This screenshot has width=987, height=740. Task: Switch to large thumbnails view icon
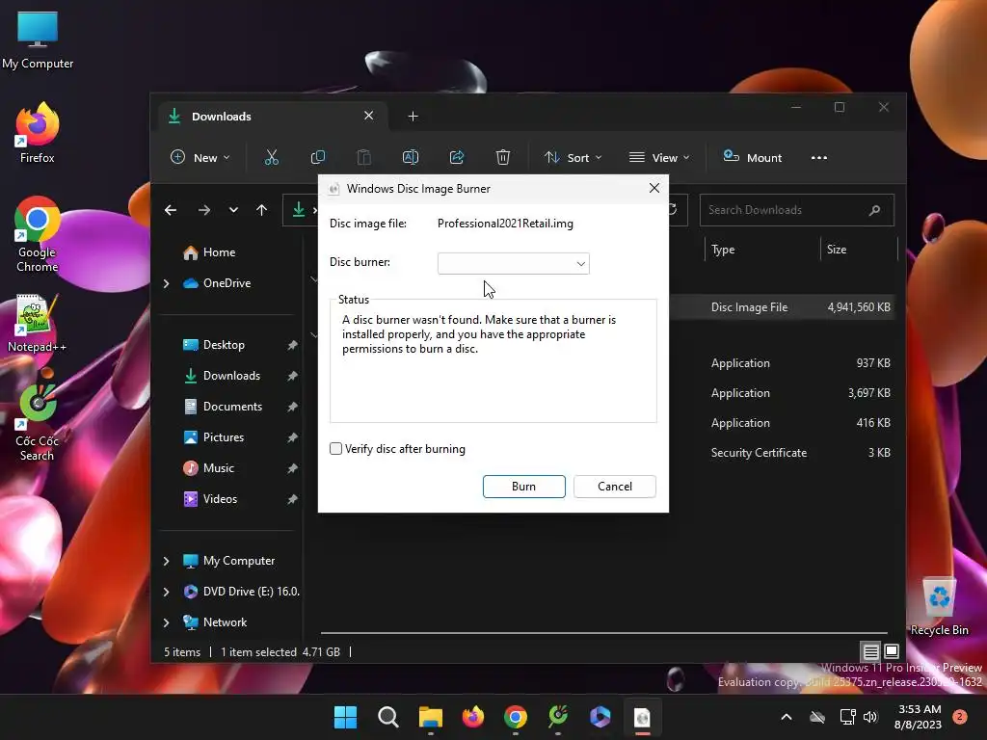[x=892, y=651]
